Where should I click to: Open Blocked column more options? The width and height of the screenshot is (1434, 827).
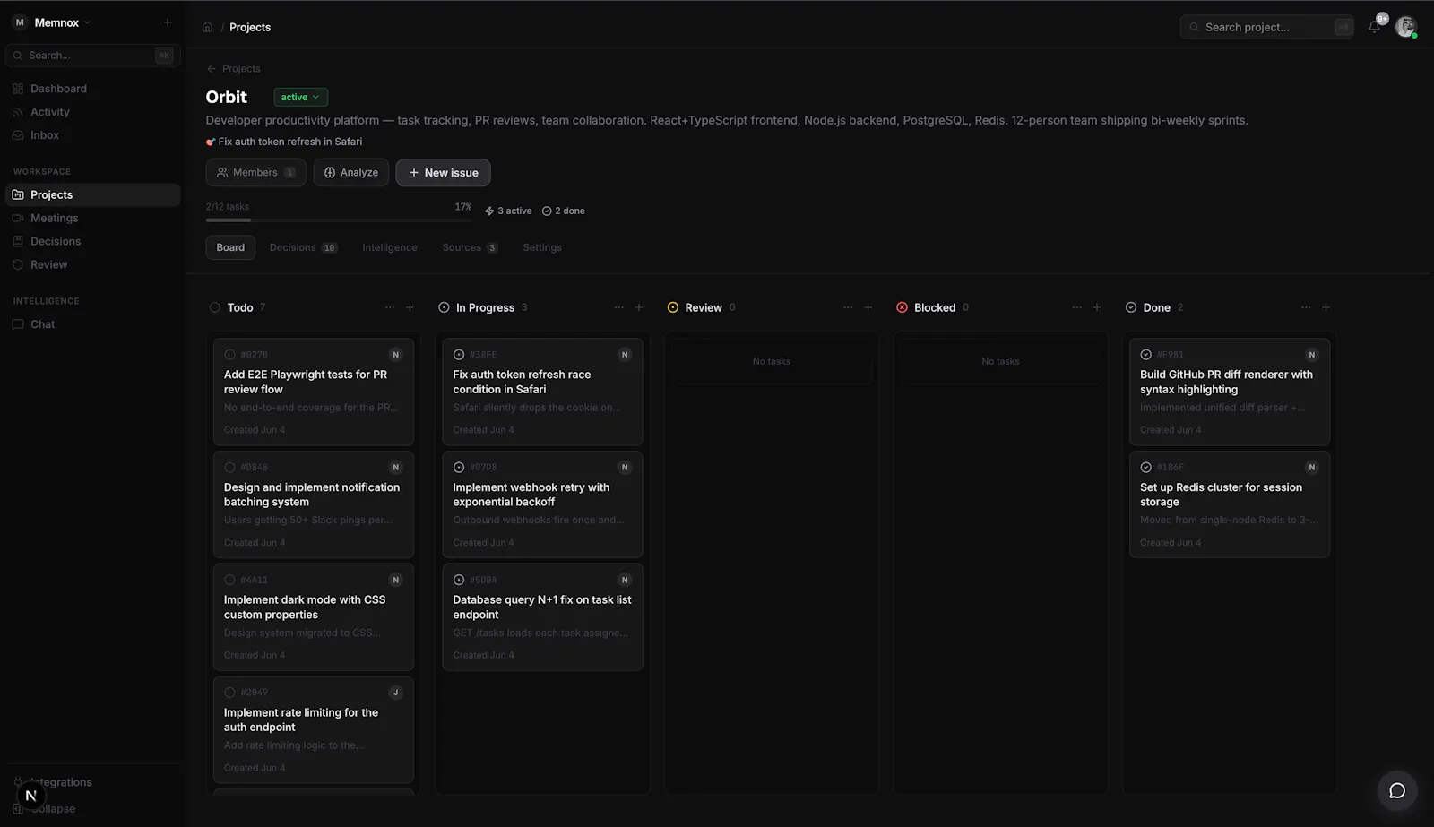1077,307
